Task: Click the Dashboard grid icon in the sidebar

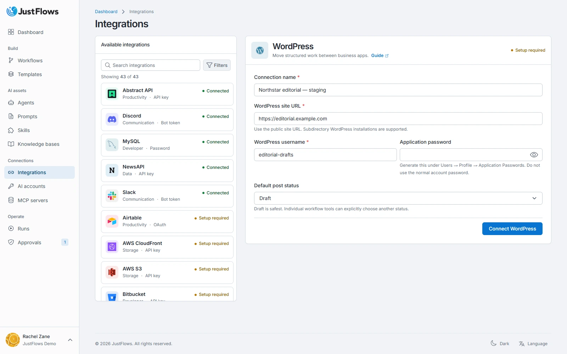Action: [11, 32]
